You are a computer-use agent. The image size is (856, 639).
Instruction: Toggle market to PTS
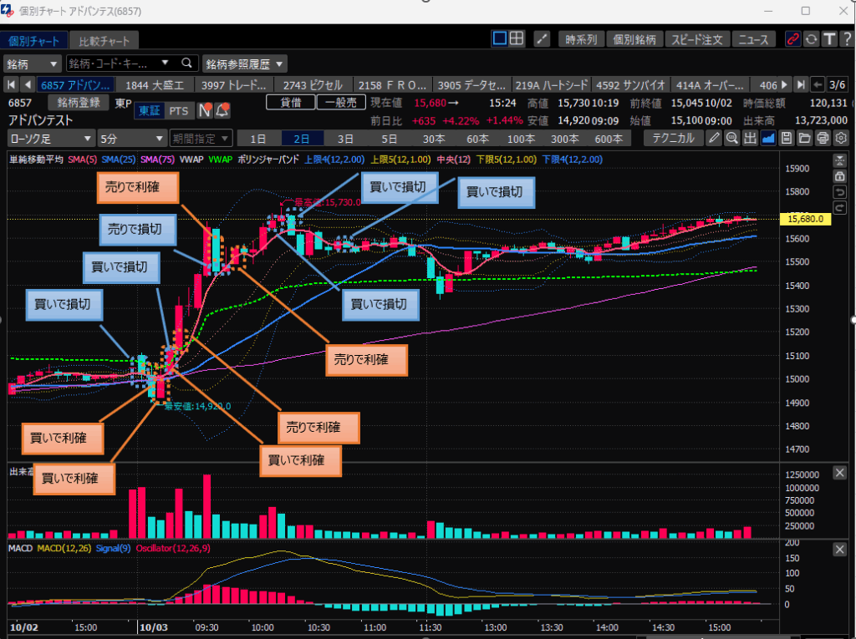pyautogui.click(x=178, y=110)
